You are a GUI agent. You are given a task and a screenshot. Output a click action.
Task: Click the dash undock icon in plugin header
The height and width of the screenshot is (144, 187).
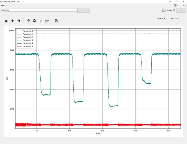coord(183,5)
